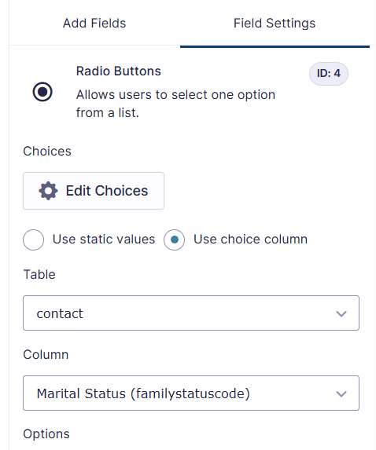
Task: Click the Table field label
Action: pos(39,275)
